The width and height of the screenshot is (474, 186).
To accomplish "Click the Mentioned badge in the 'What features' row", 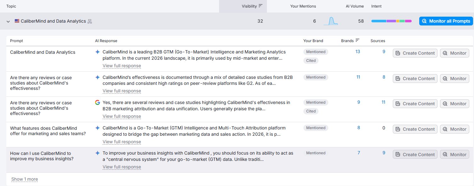I will [x=316, y=128].
